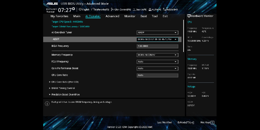The image size is (260, 130).
Task: Select the Core Performance Boost label
Action: [65, 68]
